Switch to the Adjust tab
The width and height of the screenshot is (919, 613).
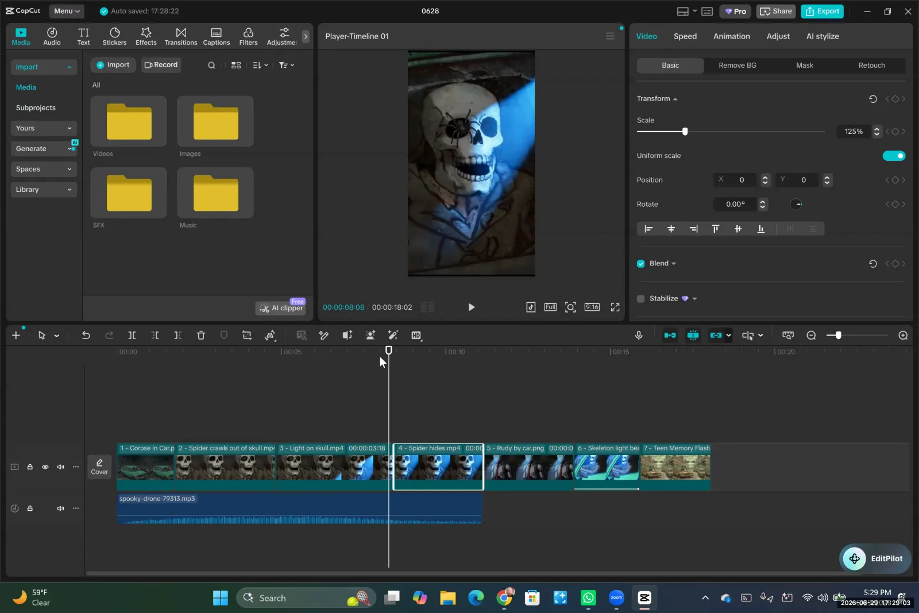pyautogui.click(x=778, y=36)
